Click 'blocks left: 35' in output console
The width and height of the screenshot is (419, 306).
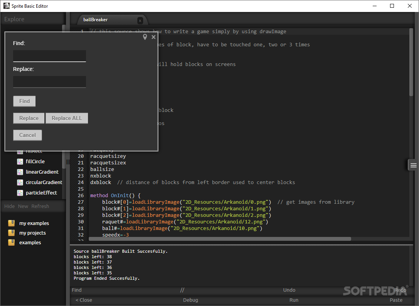[x=93, y=273]
